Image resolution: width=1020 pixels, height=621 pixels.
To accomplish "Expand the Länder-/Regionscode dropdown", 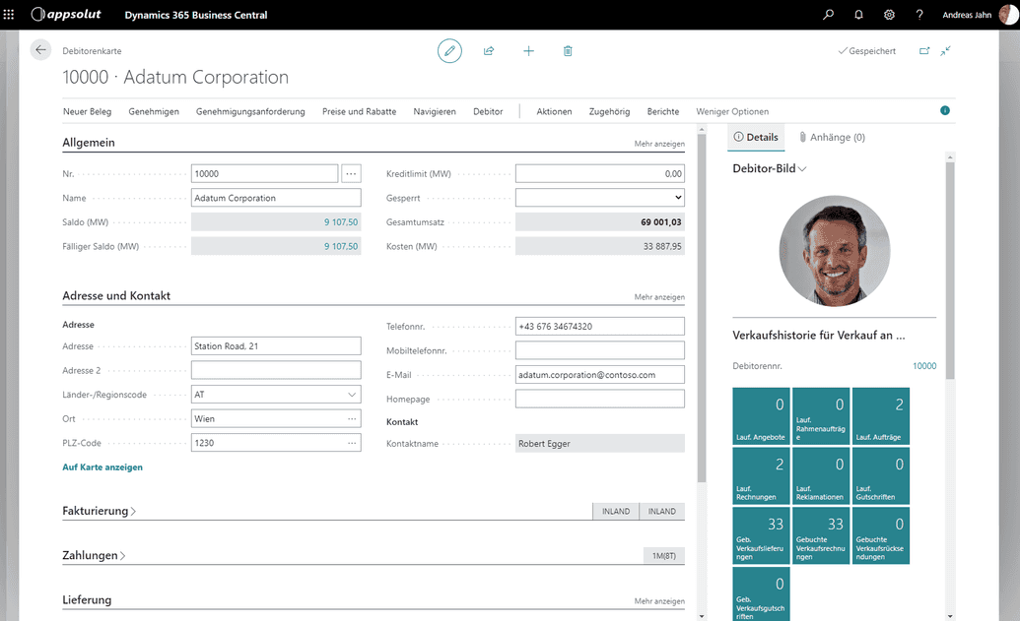I will (352, 395).
